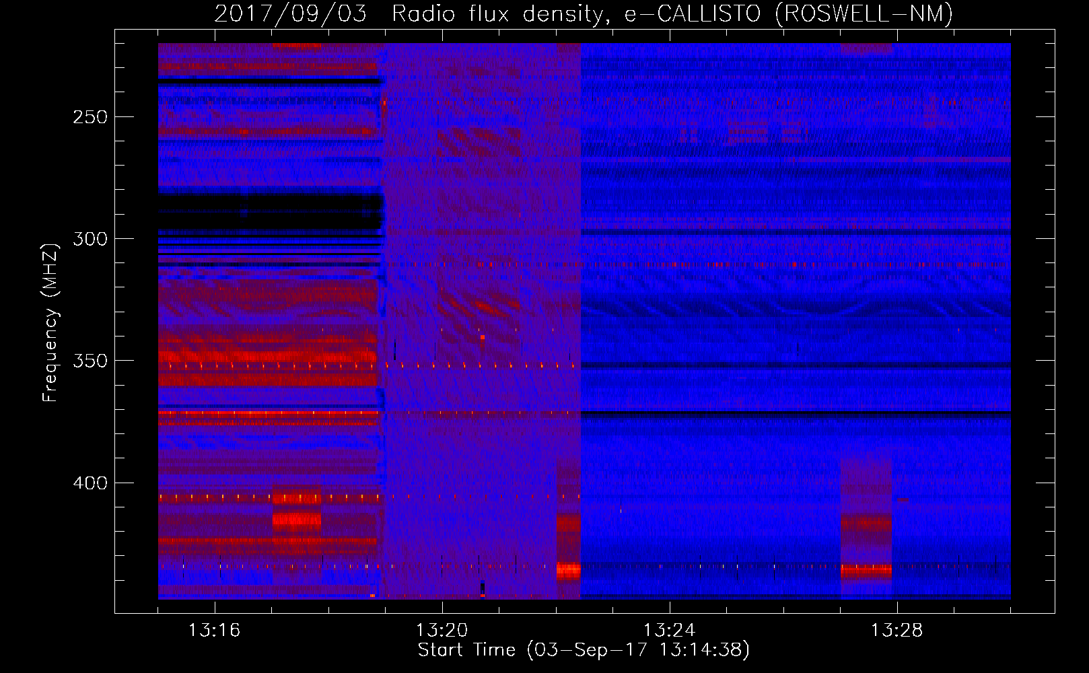Click the 13:28 time tick label
The height and width of the screenshot is (673, 1089).
pyautogui.click(x=897, y=631)
